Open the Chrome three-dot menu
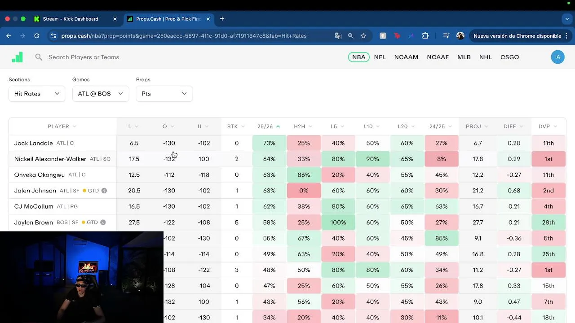The height and width of the screenshot is (323, 575). (566, 36)
